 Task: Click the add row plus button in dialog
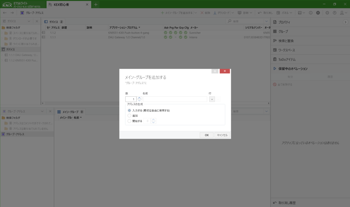coord(212,99)
